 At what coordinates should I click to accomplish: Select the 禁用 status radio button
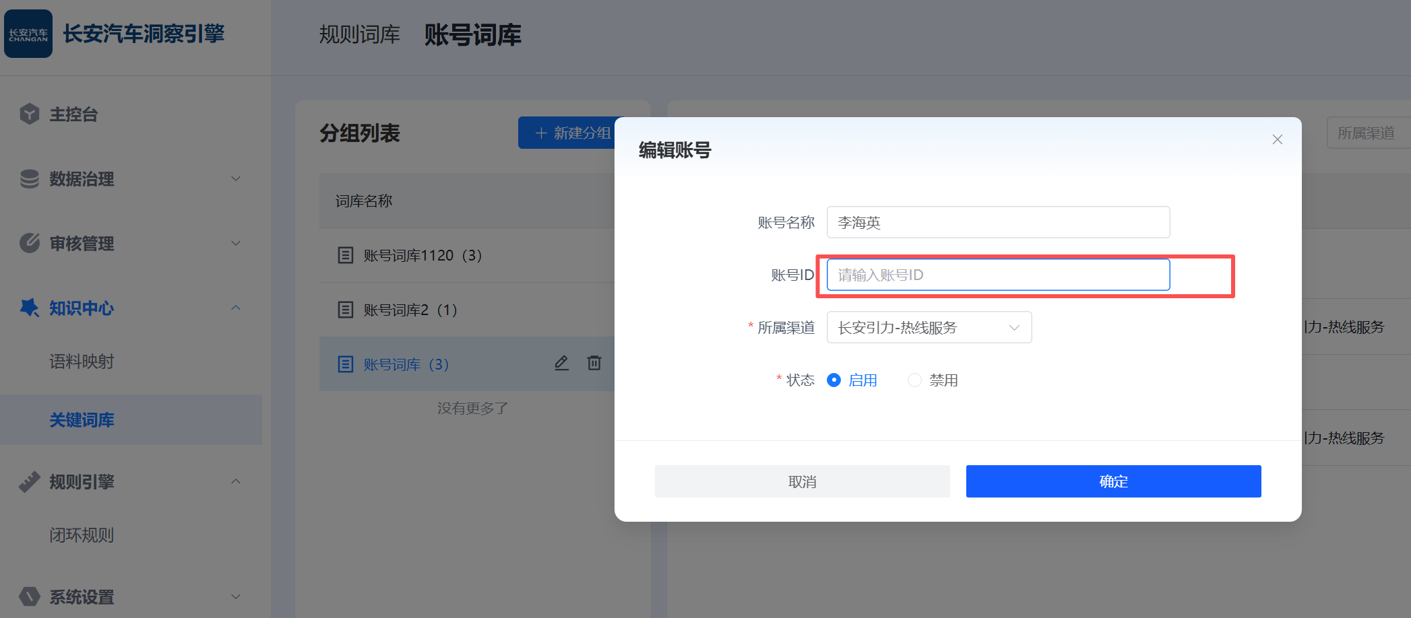click(x=914, y=380)
